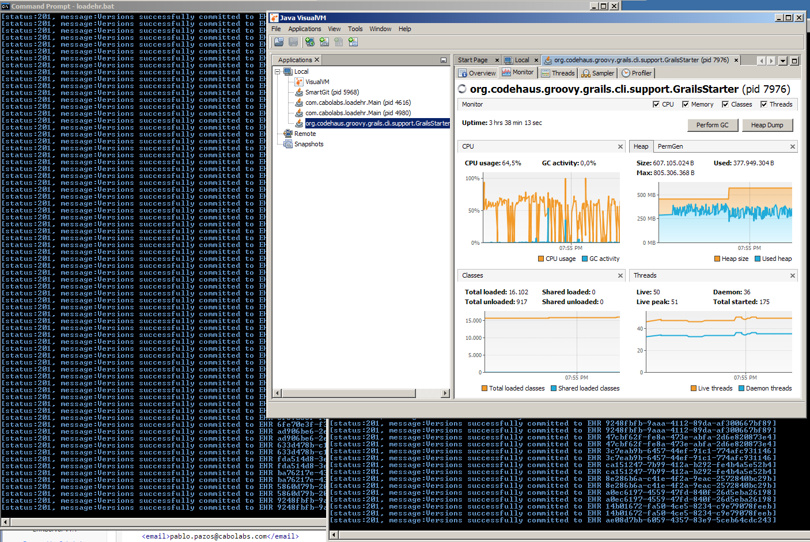Click the Used heap blue legend swatch

(x=758, y=259)
